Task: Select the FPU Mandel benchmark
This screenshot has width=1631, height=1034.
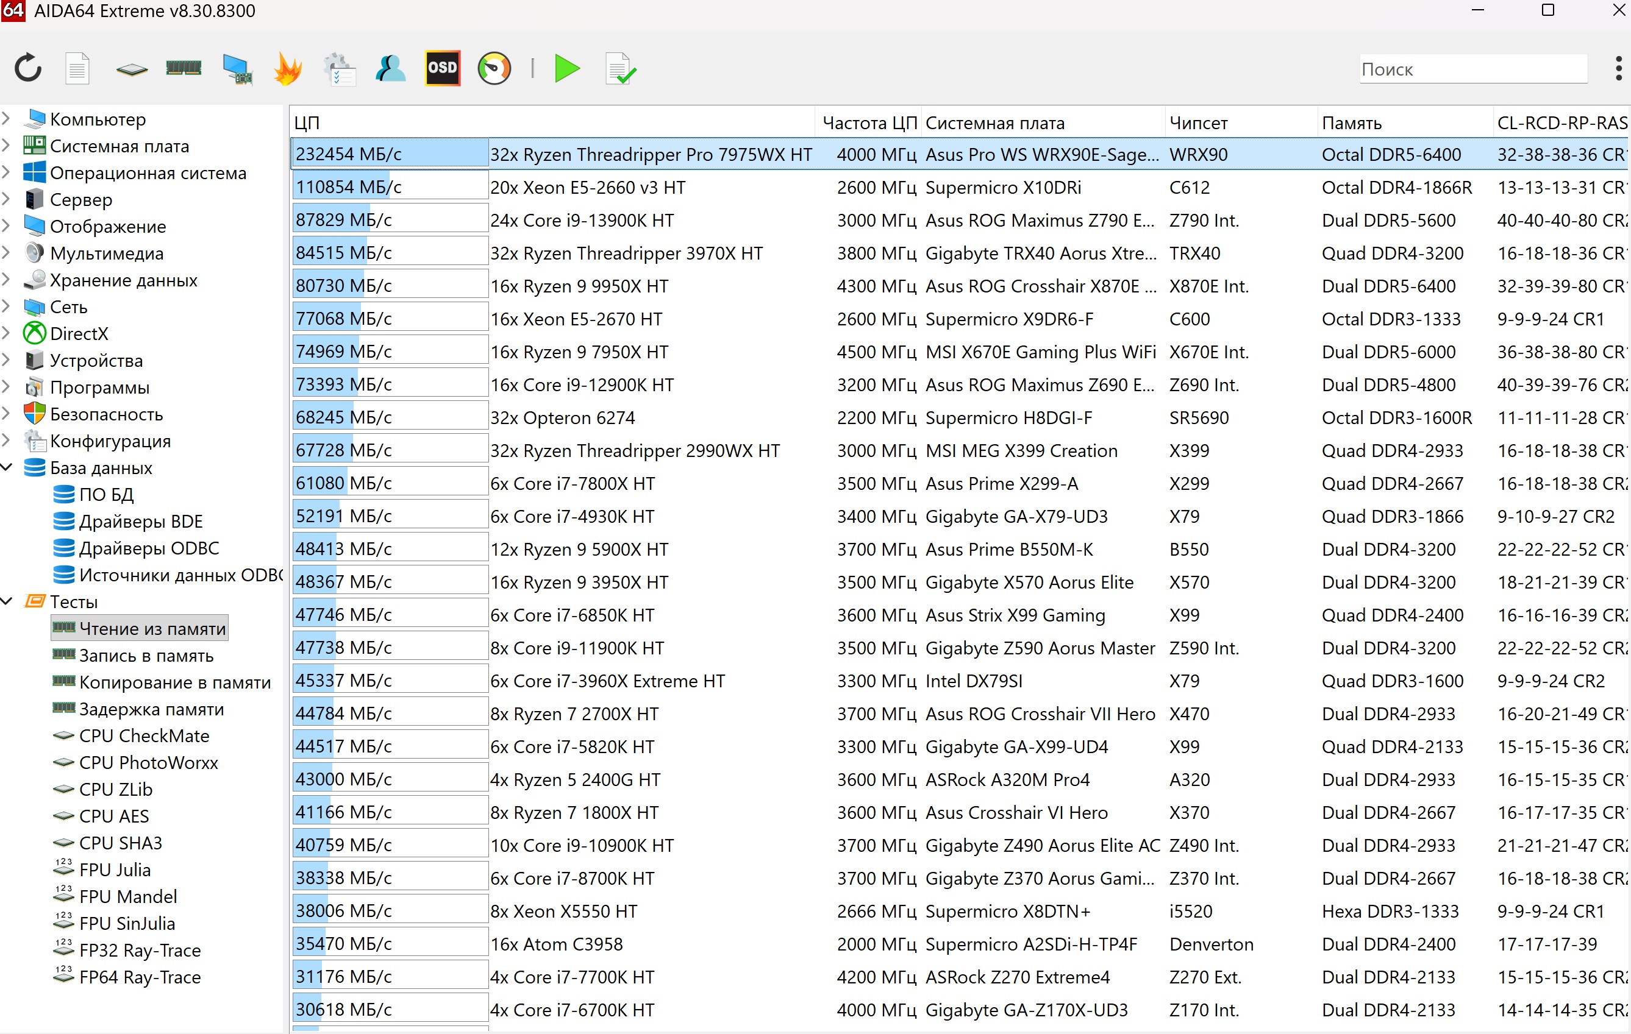Action: 128,897
